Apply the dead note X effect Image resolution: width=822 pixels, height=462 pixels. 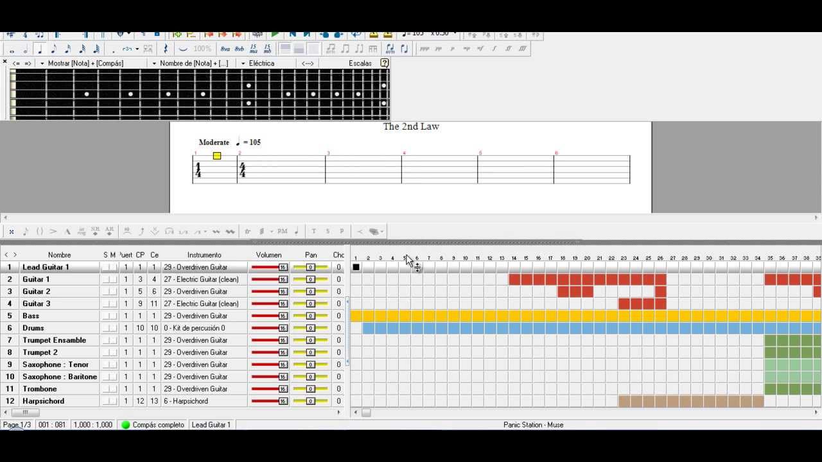12,232
